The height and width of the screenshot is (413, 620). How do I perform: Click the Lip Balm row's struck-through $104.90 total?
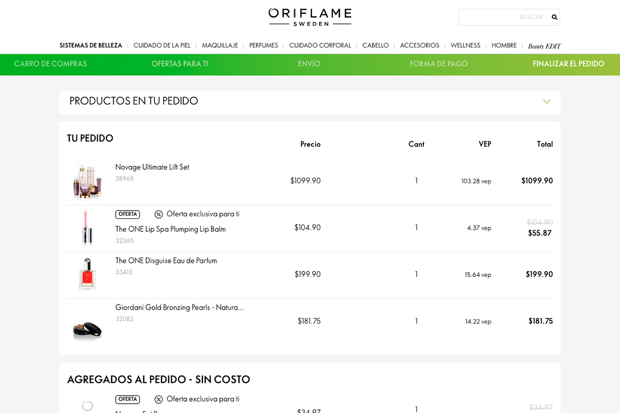540,223
